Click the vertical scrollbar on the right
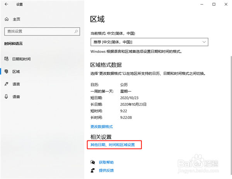 pos(231,115)
